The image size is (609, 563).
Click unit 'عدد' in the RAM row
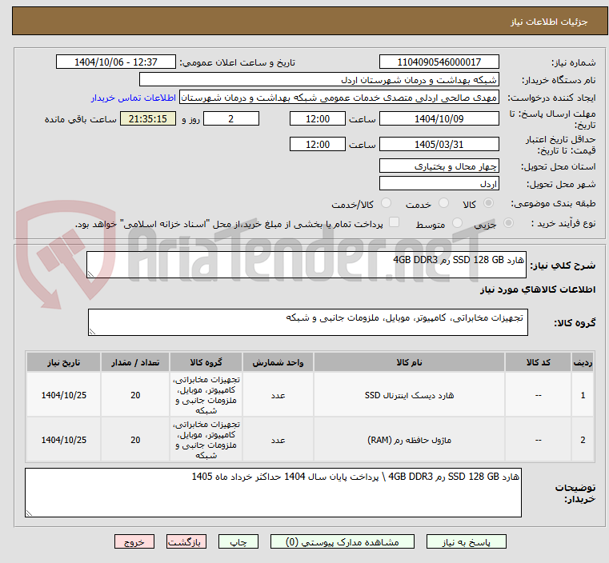(278, 440)
